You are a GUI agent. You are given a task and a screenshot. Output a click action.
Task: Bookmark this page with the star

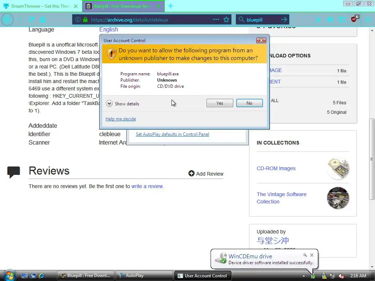pos(226,19)
